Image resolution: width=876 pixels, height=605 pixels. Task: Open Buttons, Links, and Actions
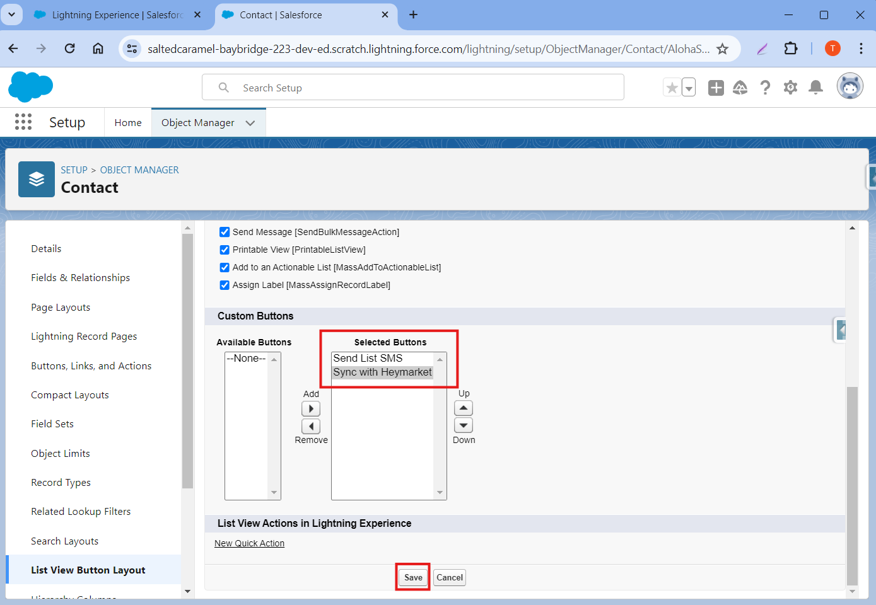point(91,366)
